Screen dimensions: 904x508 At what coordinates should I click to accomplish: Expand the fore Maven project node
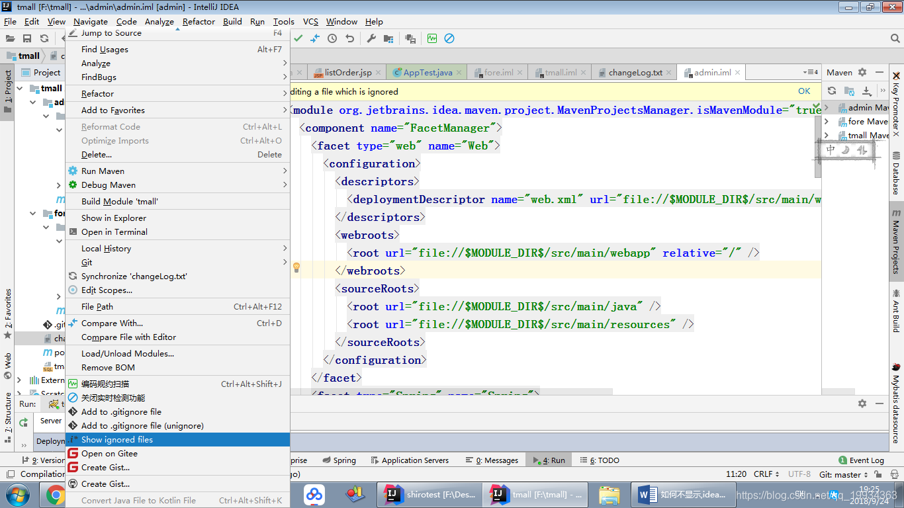(x=827, y=121)
